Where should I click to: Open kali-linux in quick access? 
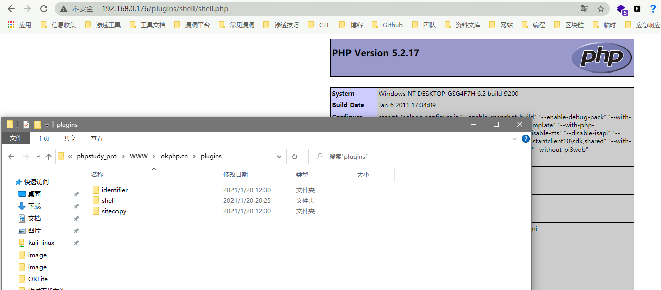click(x=41, y=243)
